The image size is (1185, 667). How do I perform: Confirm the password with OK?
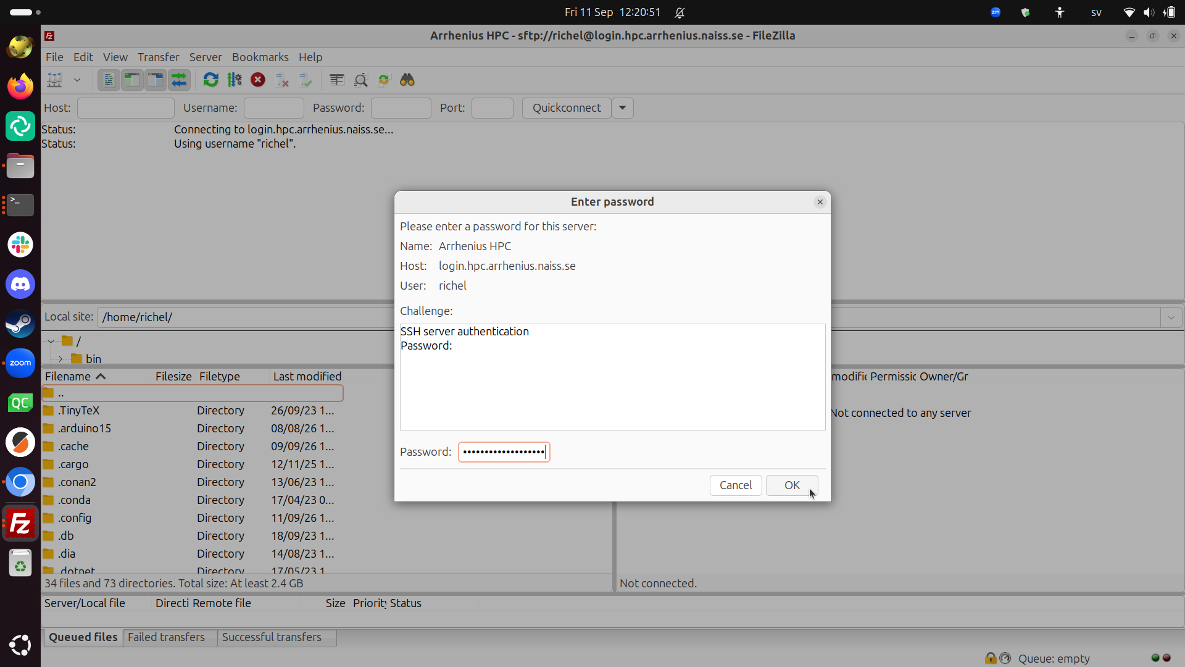pyautogui.click(x=792, y=485)
